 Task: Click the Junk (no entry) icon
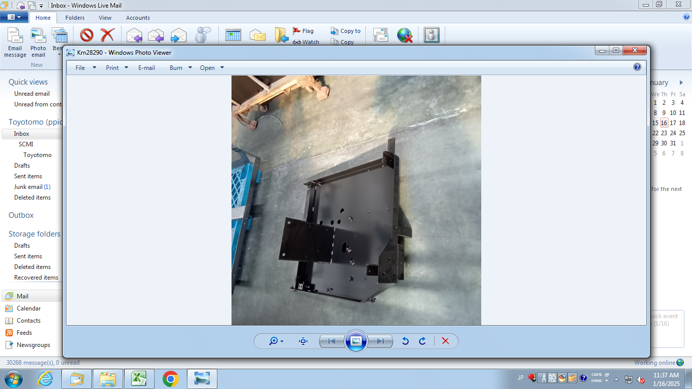(x=87, y=35)
